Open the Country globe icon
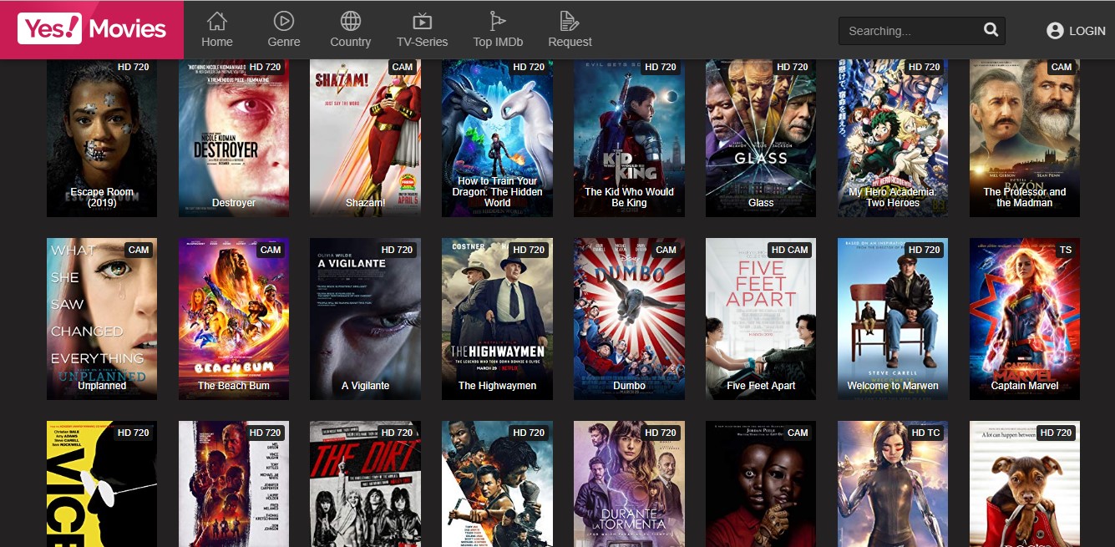 351,21
